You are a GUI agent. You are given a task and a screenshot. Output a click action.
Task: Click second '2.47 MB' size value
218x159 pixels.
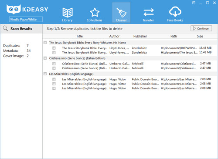click(205, 68)
